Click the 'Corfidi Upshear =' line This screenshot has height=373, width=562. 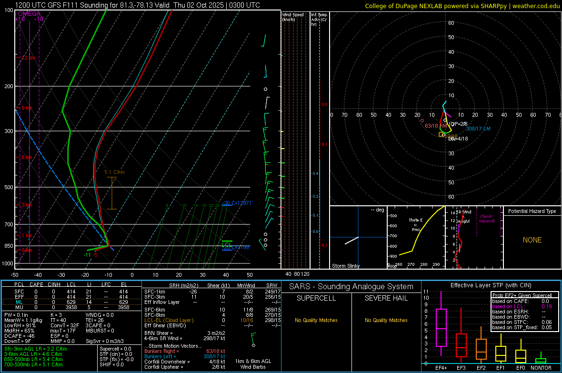click(x=185, y=367)
